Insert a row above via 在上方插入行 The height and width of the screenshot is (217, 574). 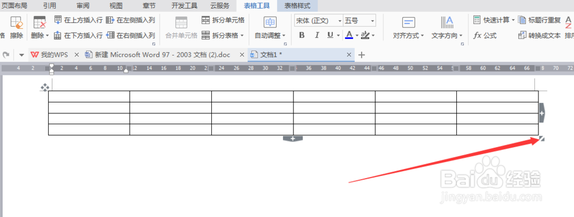[x=78, y=20]
